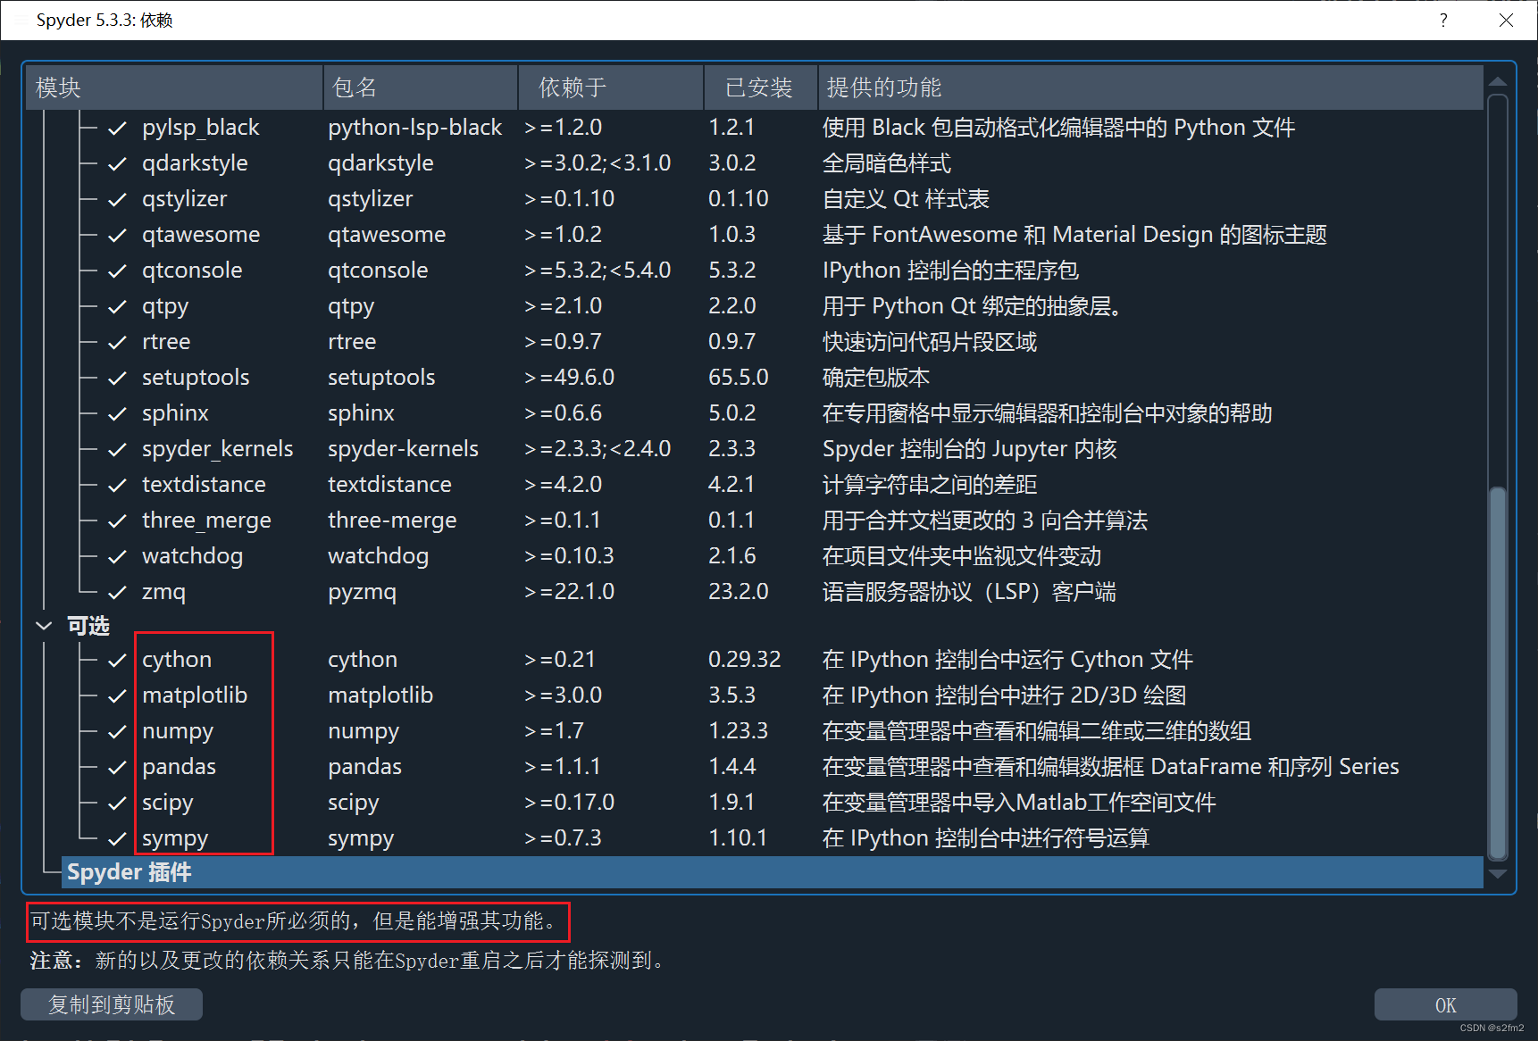Collapse the 可选 optional modules group
The width and height of the screenshot is (1538, 1041).
(x=44, y=626)
